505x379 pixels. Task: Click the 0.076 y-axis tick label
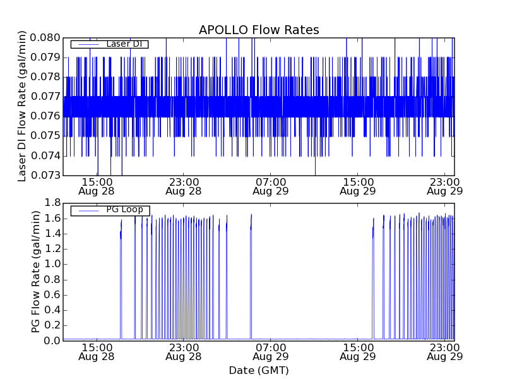pyautogui.click(x=45, y=116)
